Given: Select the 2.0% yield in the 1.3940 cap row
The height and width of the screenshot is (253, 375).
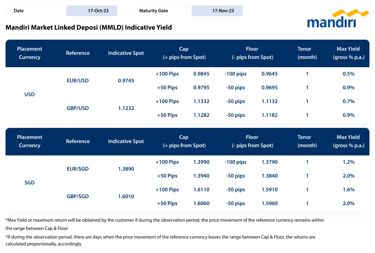Looking at the screenshot, I should tap(348, 176).
